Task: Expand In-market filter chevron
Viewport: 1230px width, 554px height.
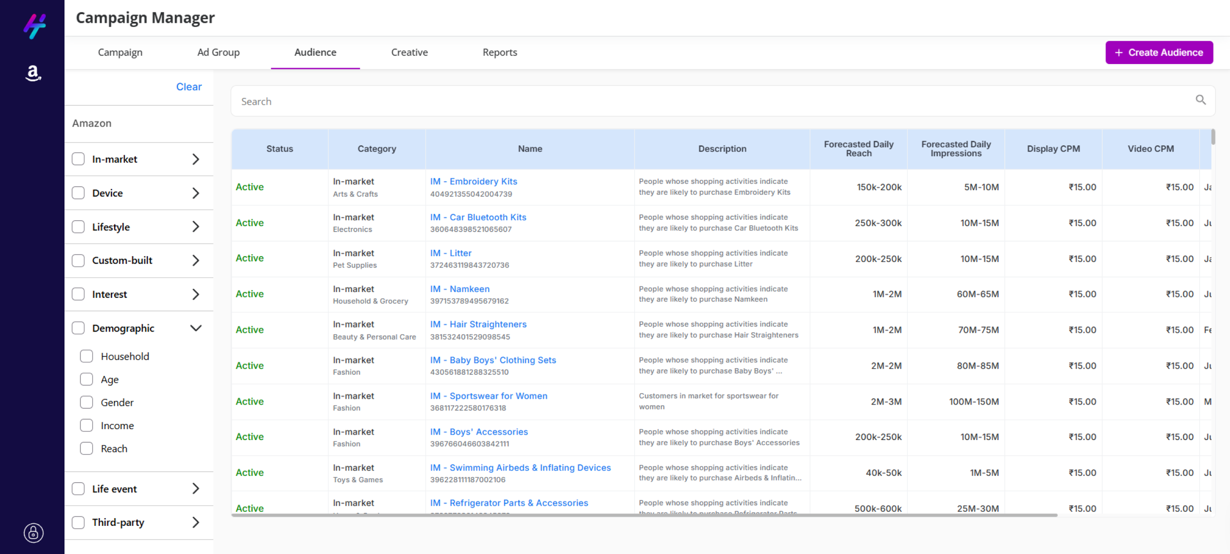Action: pos(195,159)
